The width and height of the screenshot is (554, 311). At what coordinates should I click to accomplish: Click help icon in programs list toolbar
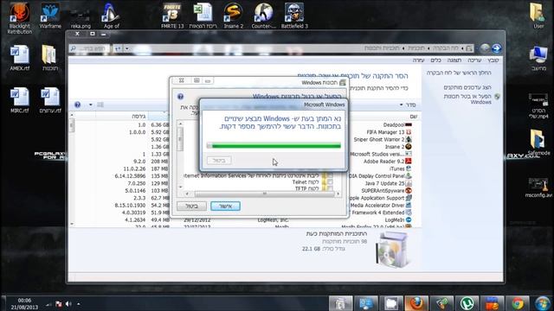pos(77,105)
